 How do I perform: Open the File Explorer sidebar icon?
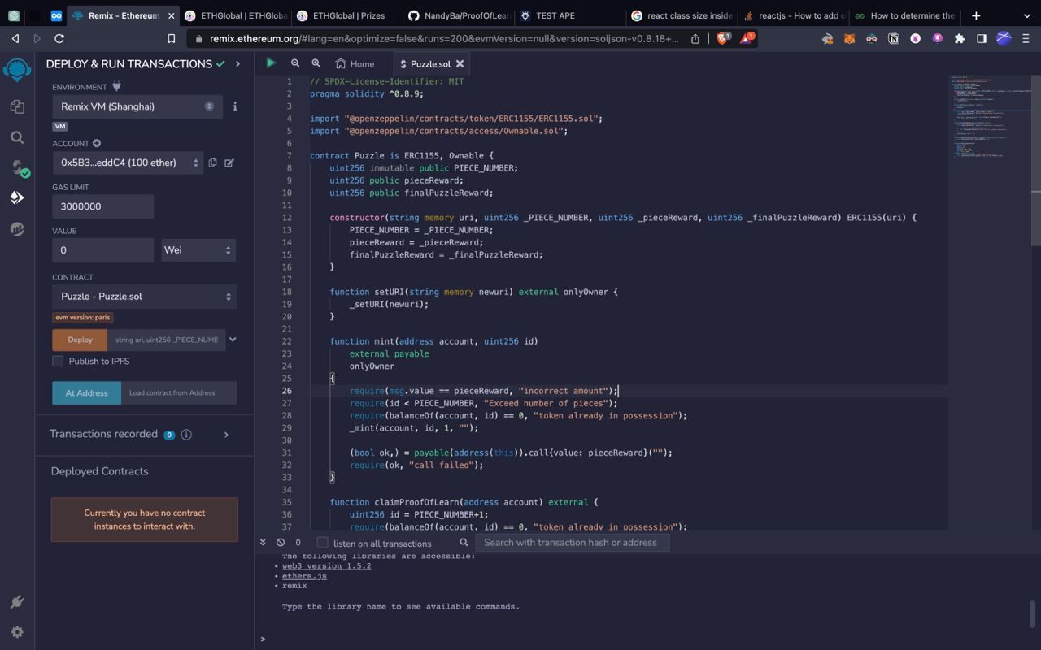tap(16, 106)
